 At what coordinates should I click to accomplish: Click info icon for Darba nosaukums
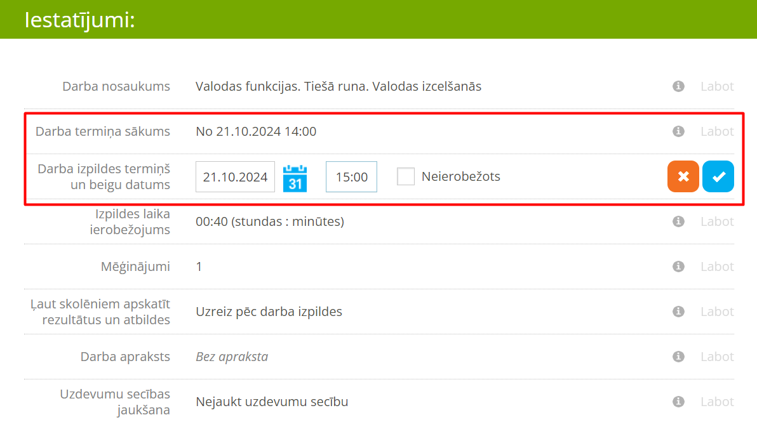click(678, 86)
